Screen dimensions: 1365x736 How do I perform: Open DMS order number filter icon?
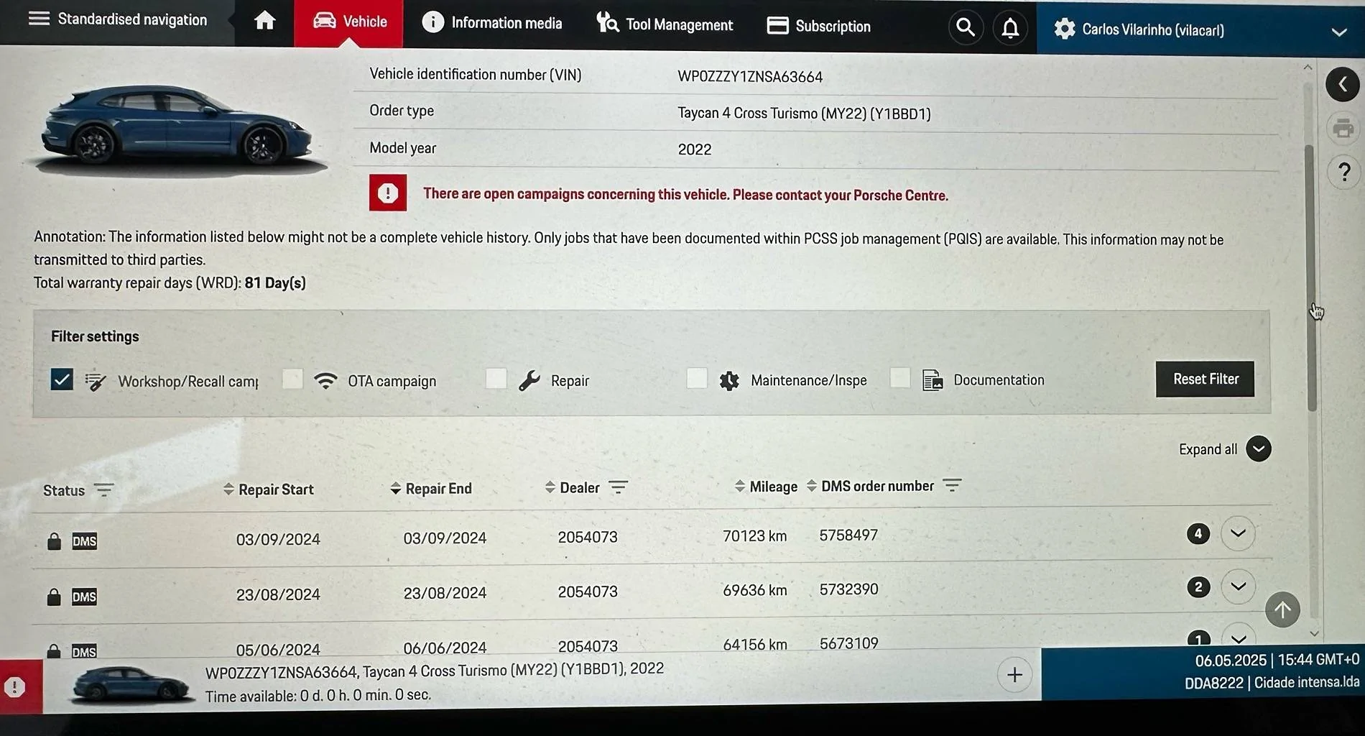tap(951, 485)
